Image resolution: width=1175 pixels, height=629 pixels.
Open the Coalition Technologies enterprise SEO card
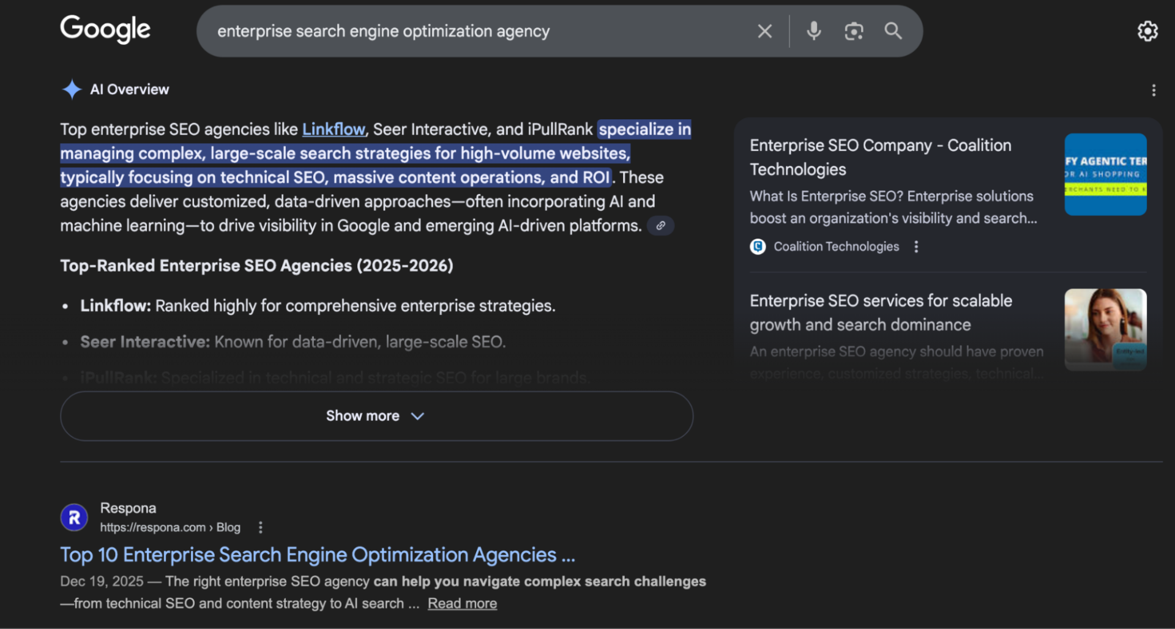pyautogui.click(x=881, y=158)
